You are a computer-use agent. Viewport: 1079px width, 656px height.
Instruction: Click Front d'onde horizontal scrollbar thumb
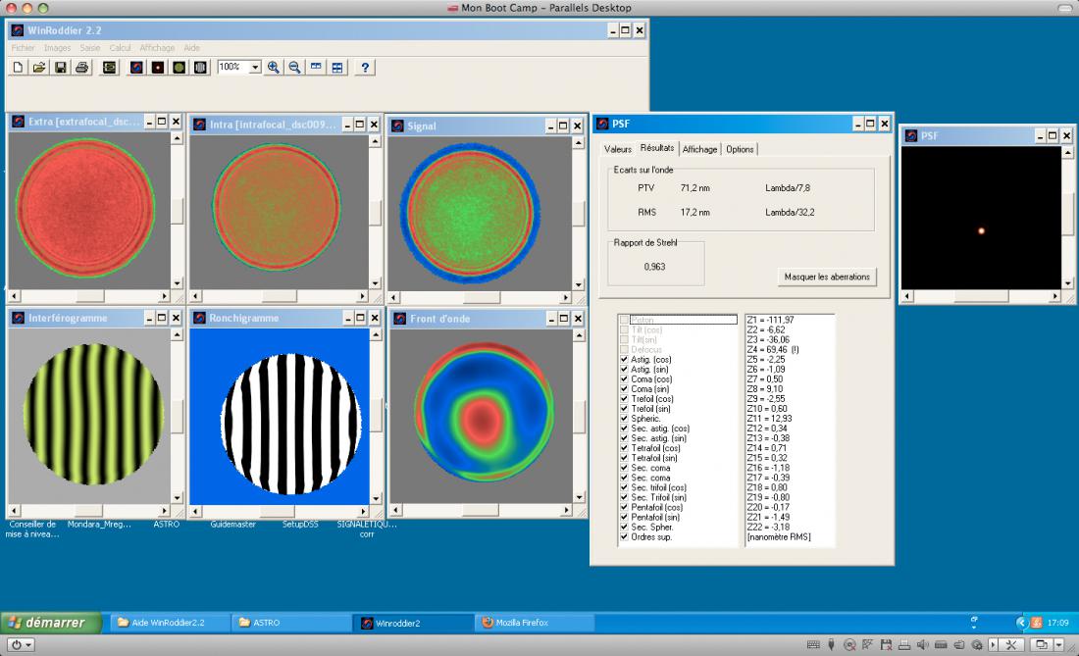pos(481,510)
